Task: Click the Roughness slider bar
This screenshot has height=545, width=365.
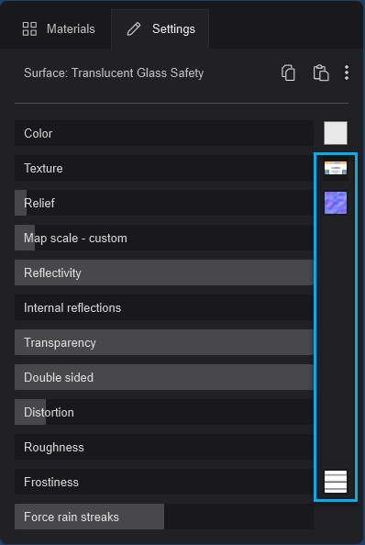Action: (164, 447)
